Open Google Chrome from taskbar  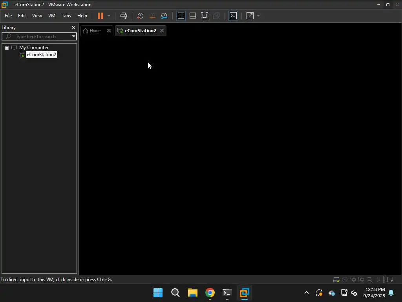coord(210,293)
